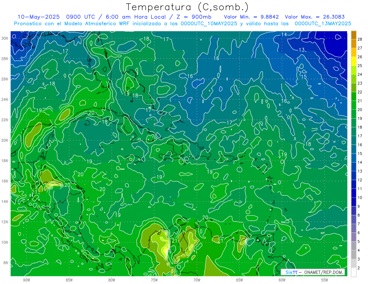The image size is (368, 284).
Task: Click the 20N latitude axis label
Action: pyautogui.click(x=5, y=140)
